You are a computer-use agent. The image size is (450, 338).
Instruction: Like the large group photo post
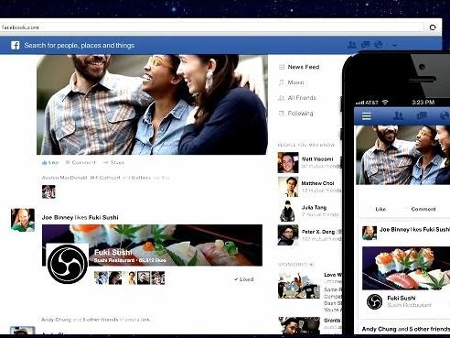click(x=50, y=163)
